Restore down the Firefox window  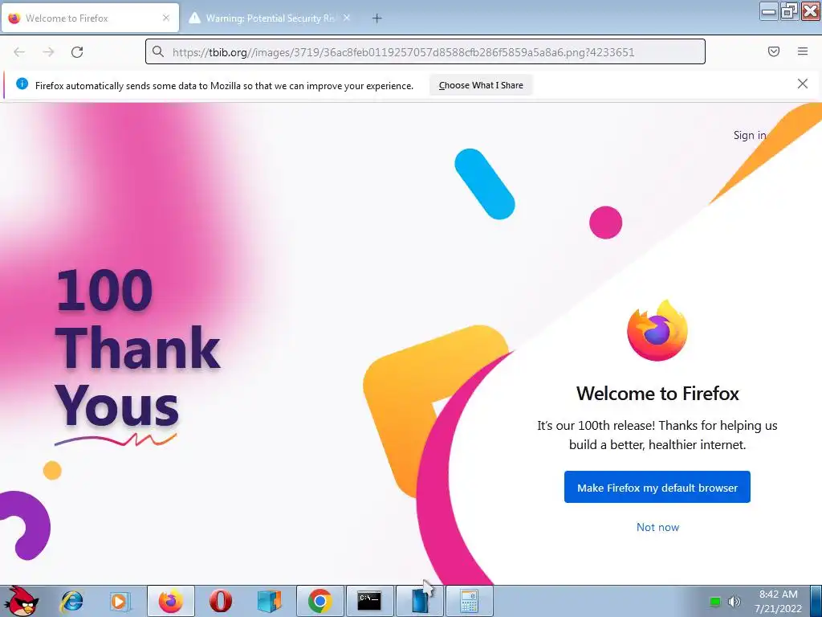point(789,10)
